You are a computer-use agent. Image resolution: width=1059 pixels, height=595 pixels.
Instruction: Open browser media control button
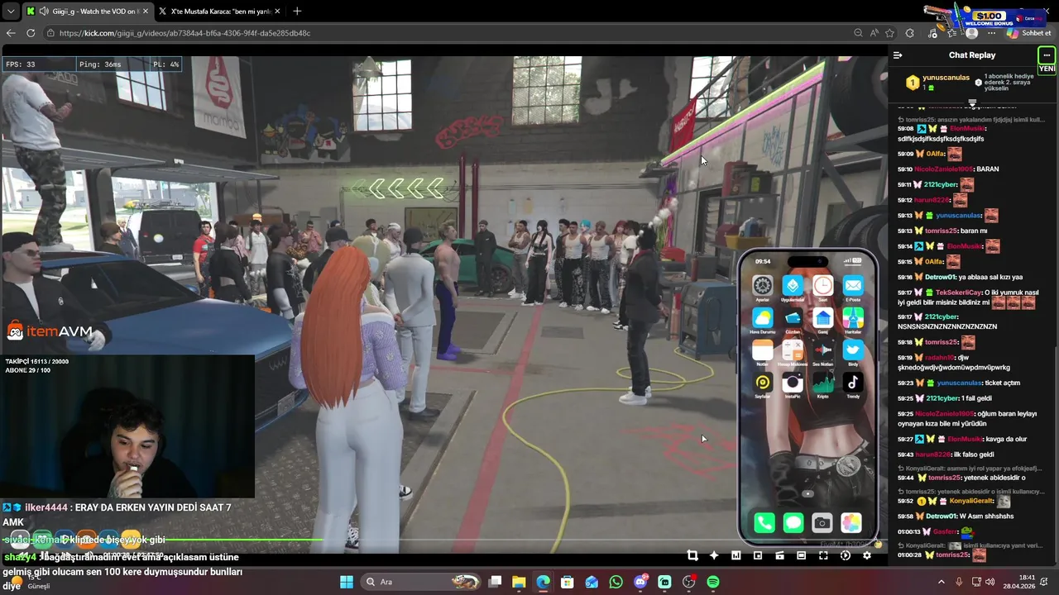pyautogui.click(x=933, y=33)
